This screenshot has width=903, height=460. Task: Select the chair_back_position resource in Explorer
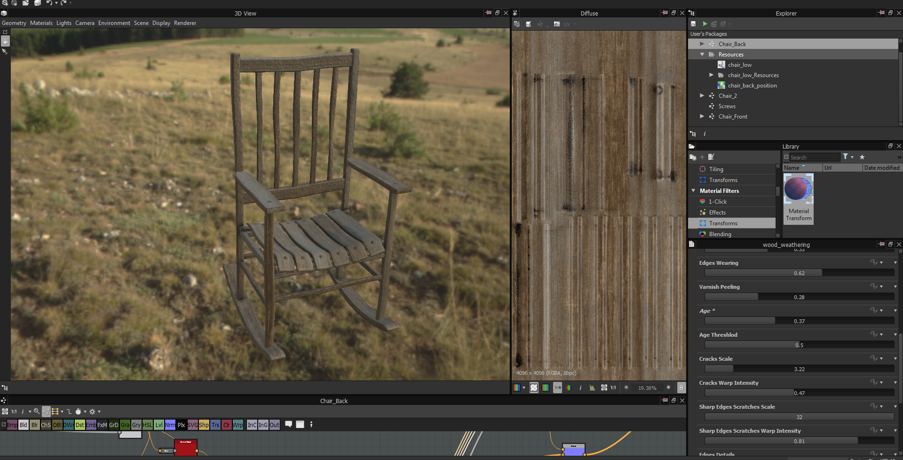pyautogui.click(x=752, y=86)
